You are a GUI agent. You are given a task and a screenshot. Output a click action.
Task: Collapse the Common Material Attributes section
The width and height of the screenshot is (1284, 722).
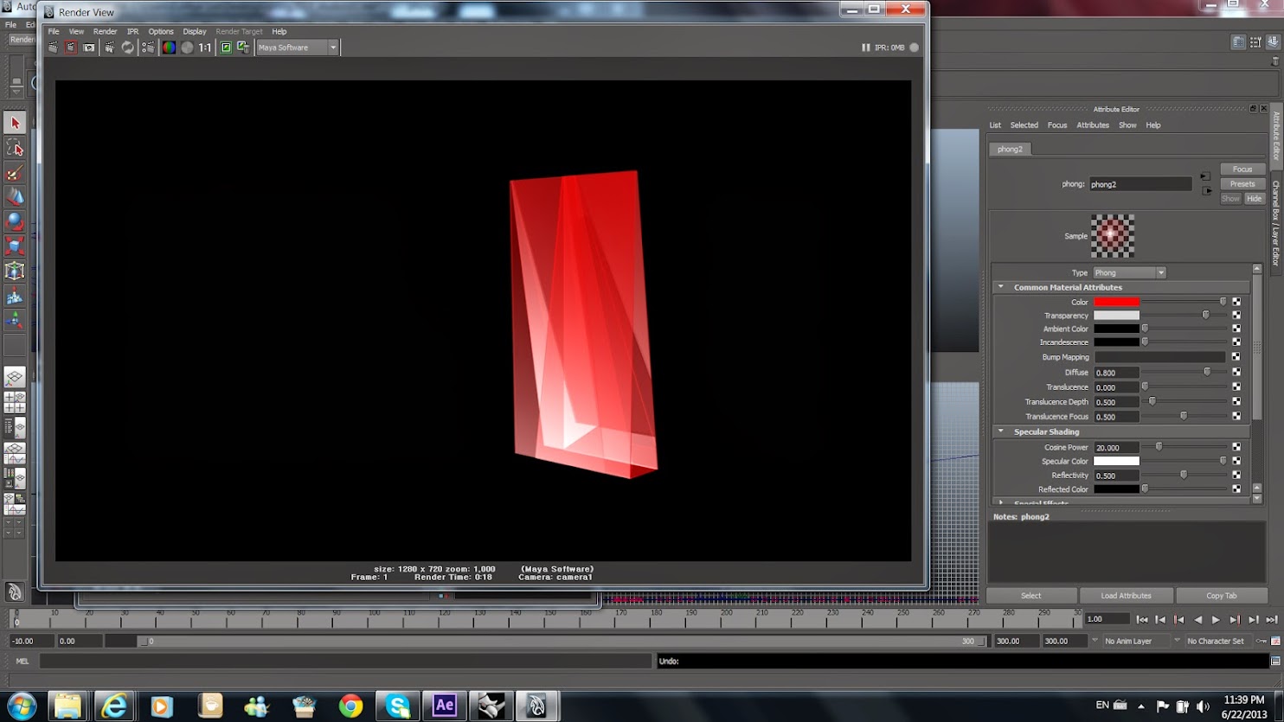(x=1001, y=287)
